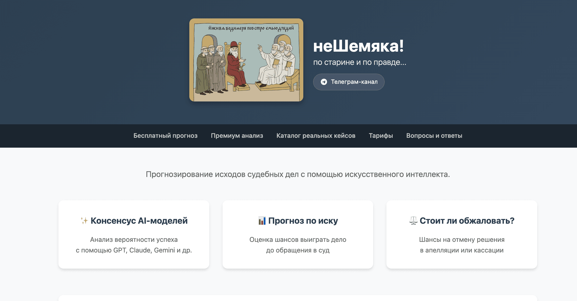
Task: Click the tagline по старине и по правде
Action: pos(360,62)
